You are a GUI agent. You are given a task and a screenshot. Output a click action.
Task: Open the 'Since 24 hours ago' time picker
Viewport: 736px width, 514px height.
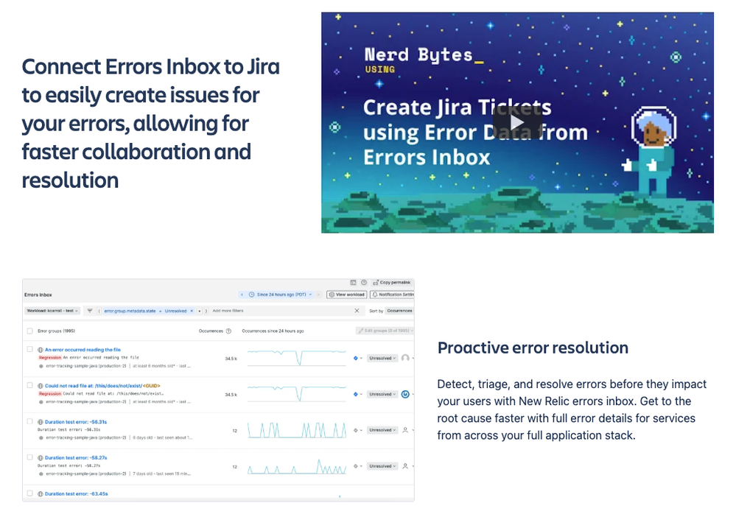pos(281,295)
